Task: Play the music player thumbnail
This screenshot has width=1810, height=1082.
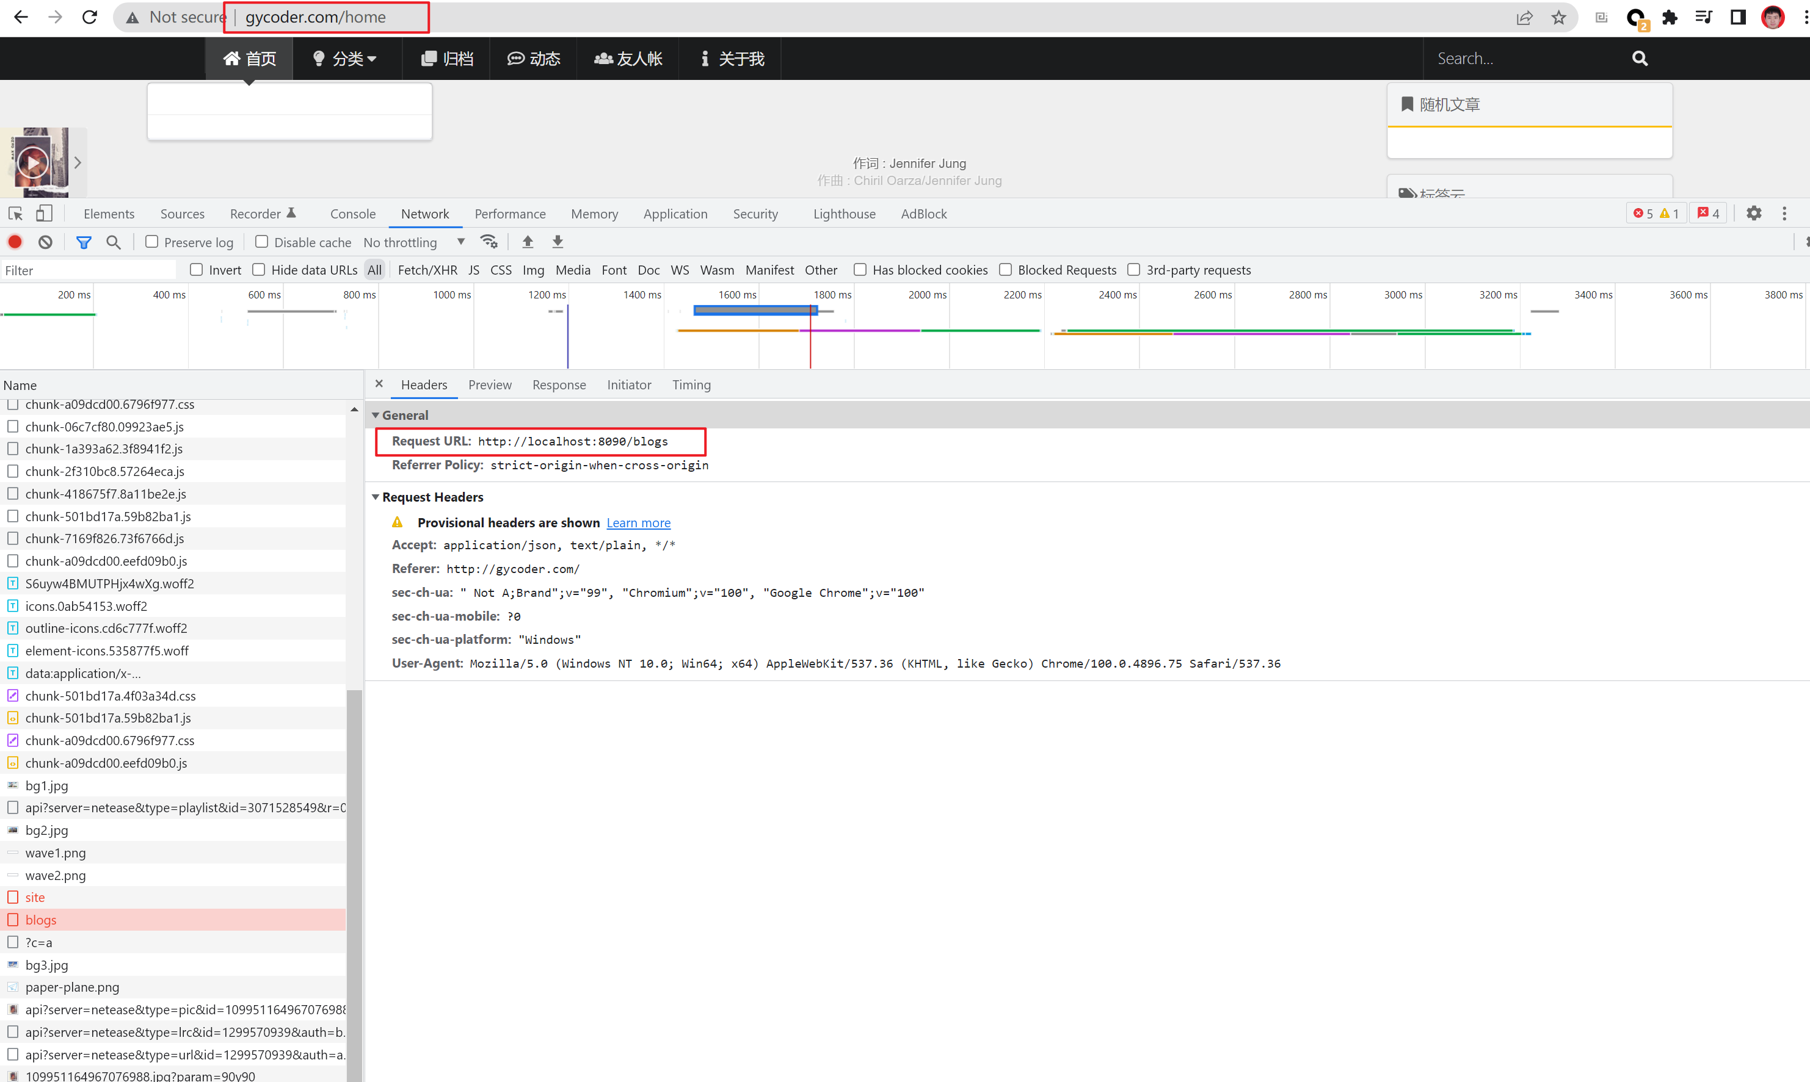Action: 32,162
